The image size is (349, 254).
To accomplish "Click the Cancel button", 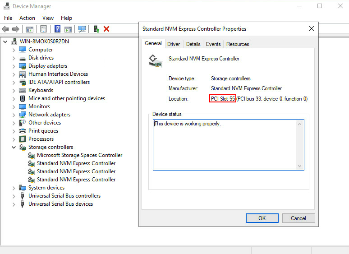I will [298, 218].
